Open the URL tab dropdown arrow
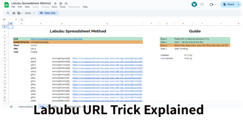 coord(47,107)
